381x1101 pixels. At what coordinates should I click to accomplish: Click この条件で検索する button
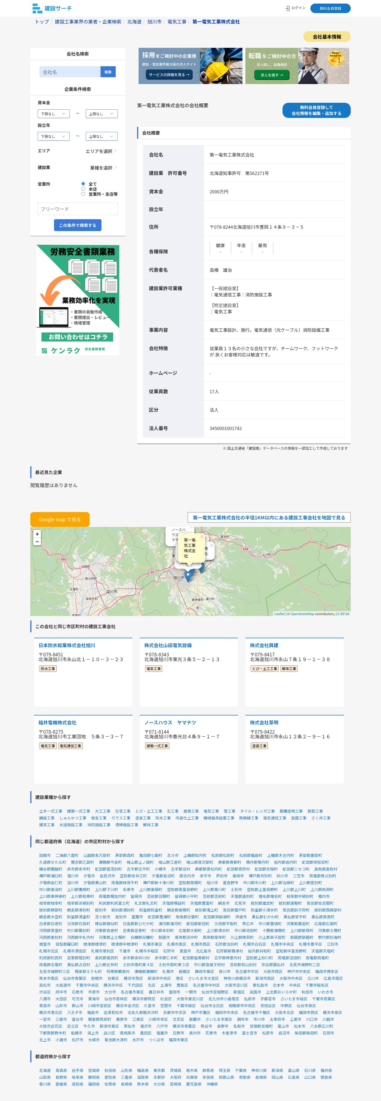pos(78,225)
